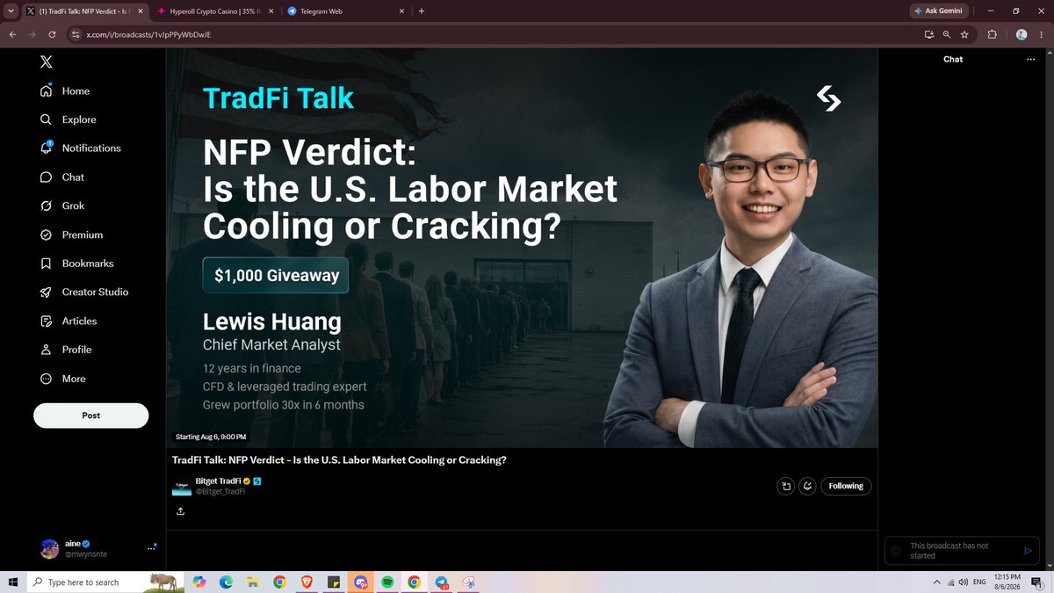This screenshot has width=1054, height=593.
Task: Open the ENG language indicator
Action: [x=979, y=582]
